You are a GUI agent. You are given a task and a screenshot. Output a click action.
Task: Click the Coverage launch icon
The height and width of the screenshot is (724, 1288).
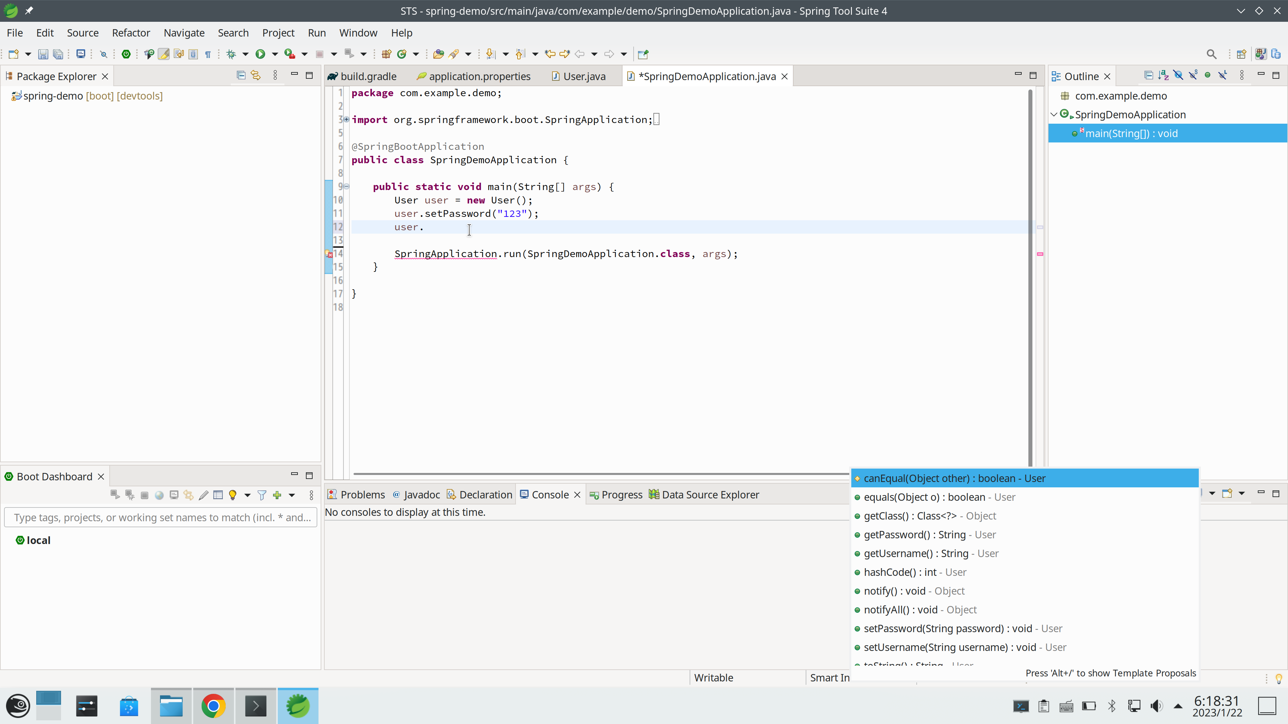tap(289, 54)
